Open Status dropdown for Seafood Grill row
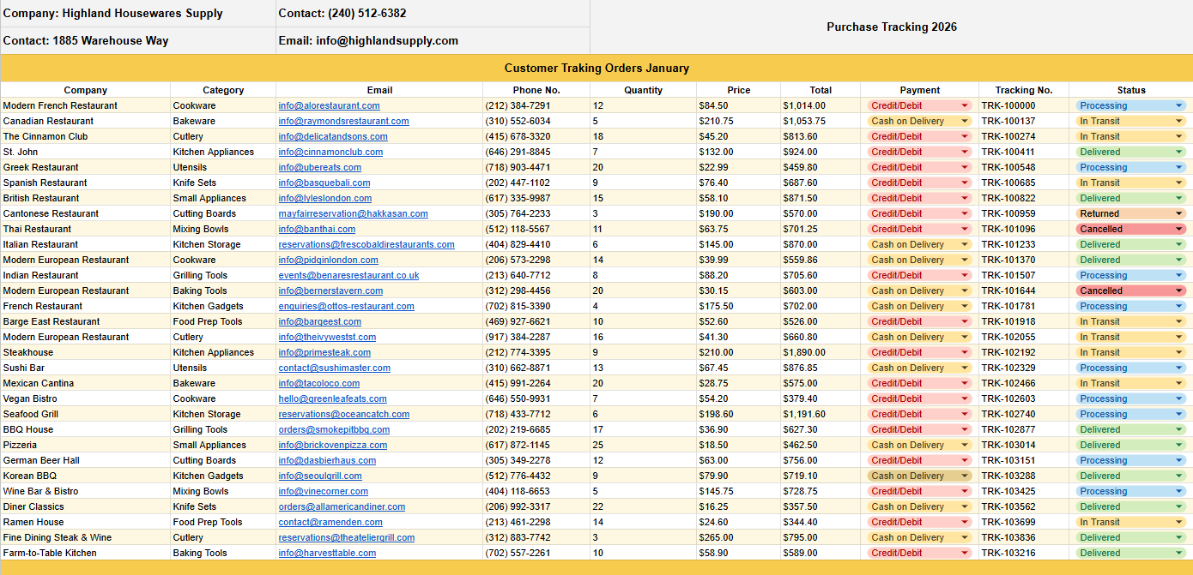Screen dimensions: 1193x575 coord(1130,414)
